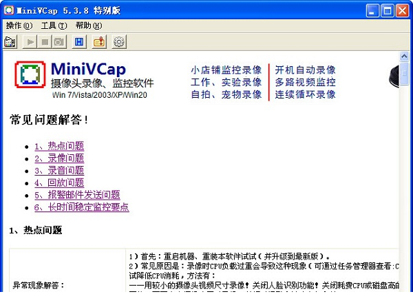Click the line starting 2）常见原因是
413x303 pixels.
pyautogui.click(x=264, y=266)
